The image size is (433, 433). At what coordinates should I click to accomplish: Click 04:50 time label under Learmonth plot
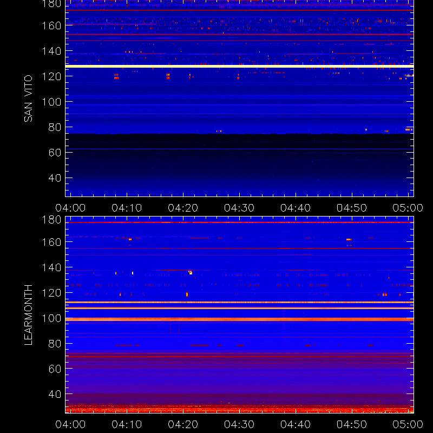tap(351, 424)
